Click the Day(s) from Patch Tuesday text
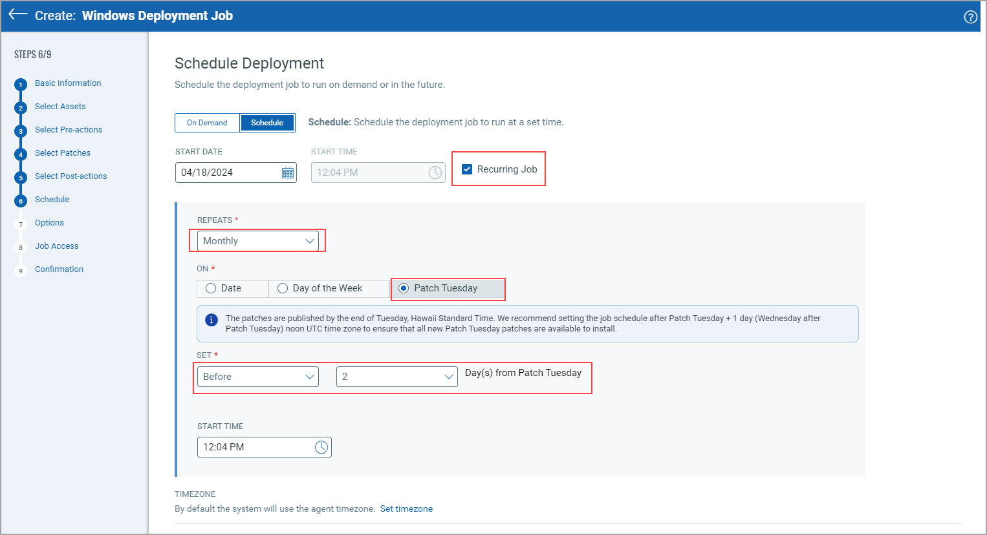Viewport: 987px width, 535px height. point(523,373)
